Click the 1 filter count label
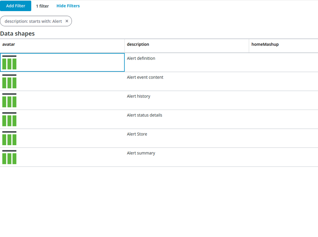The height and width of the screenshot is (237, 318). [42, 6]
